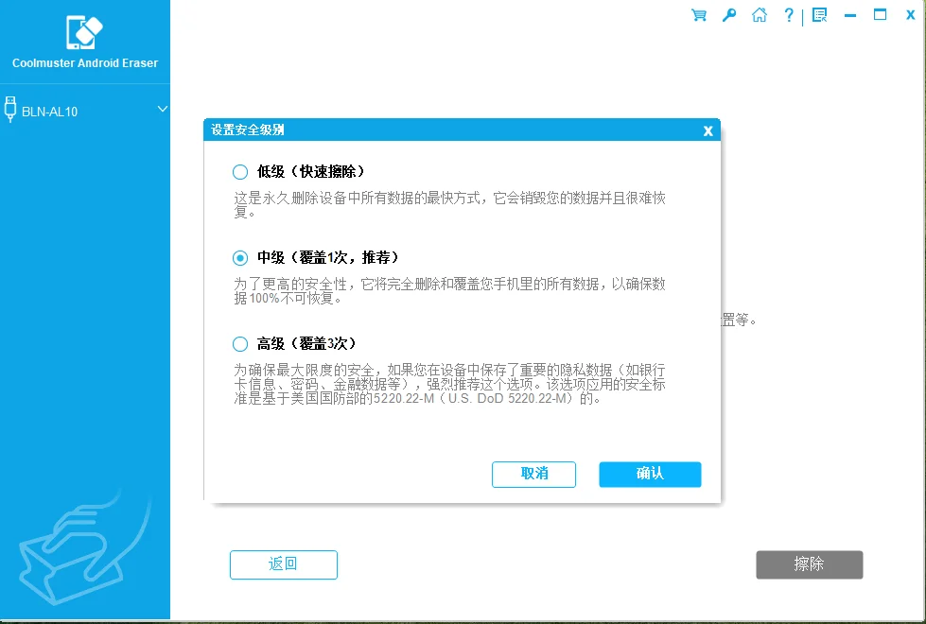Confirm the security level with 确认
Screen dimensions: 926x624
click(650, 475)
